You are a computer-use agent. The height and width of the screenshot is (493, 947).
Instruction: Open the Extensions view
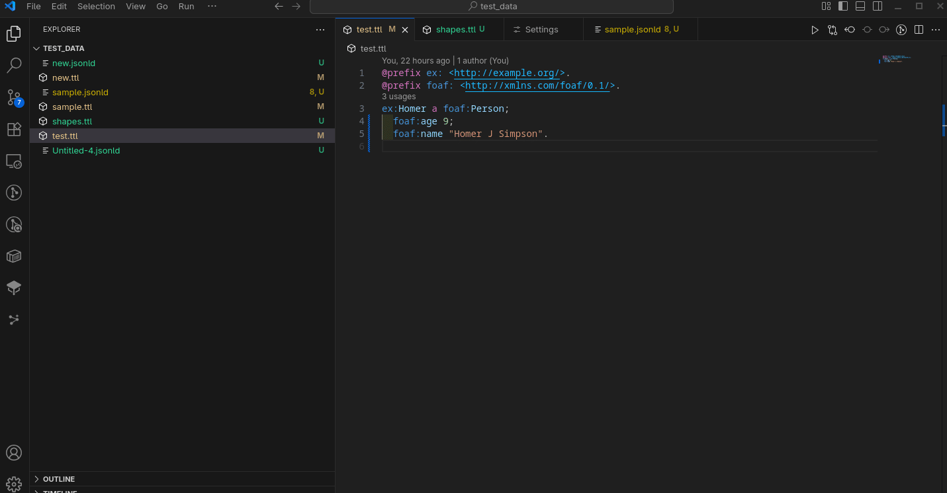tap(14, 130)
